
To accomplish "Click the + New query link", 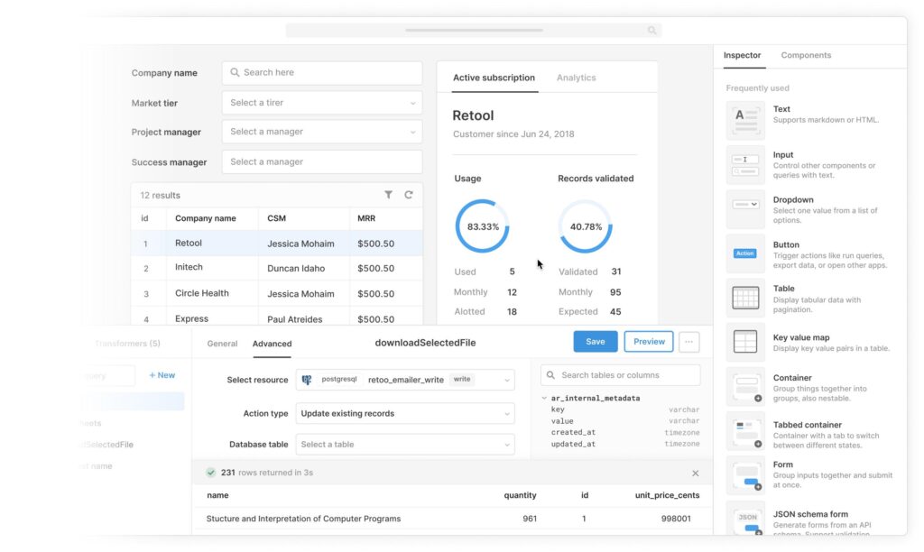I will tap(162, 374).
